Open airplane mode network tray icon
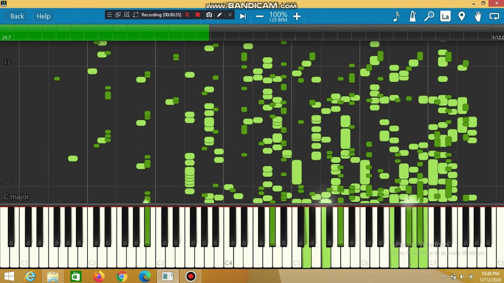 click(x=471, y=277)
